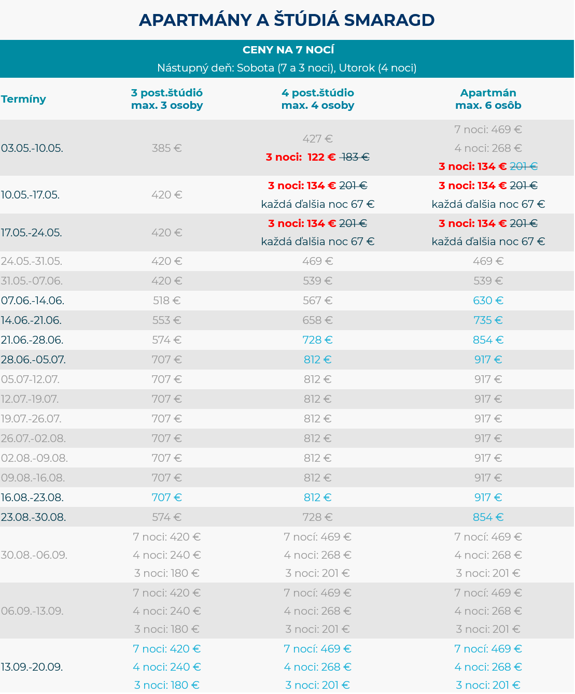Screen dimensions: 575x694
Task: Click the red '3 noci: 122 €' offer
Action: 301,157
